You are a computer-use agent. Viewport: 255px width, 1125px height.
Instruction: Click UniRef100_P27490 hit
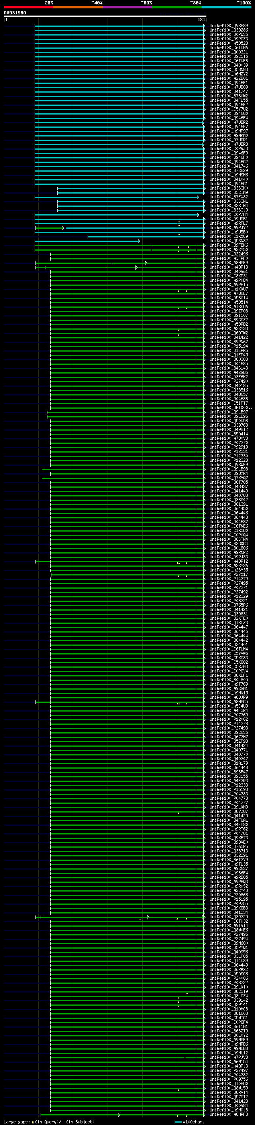coord(229,381)
